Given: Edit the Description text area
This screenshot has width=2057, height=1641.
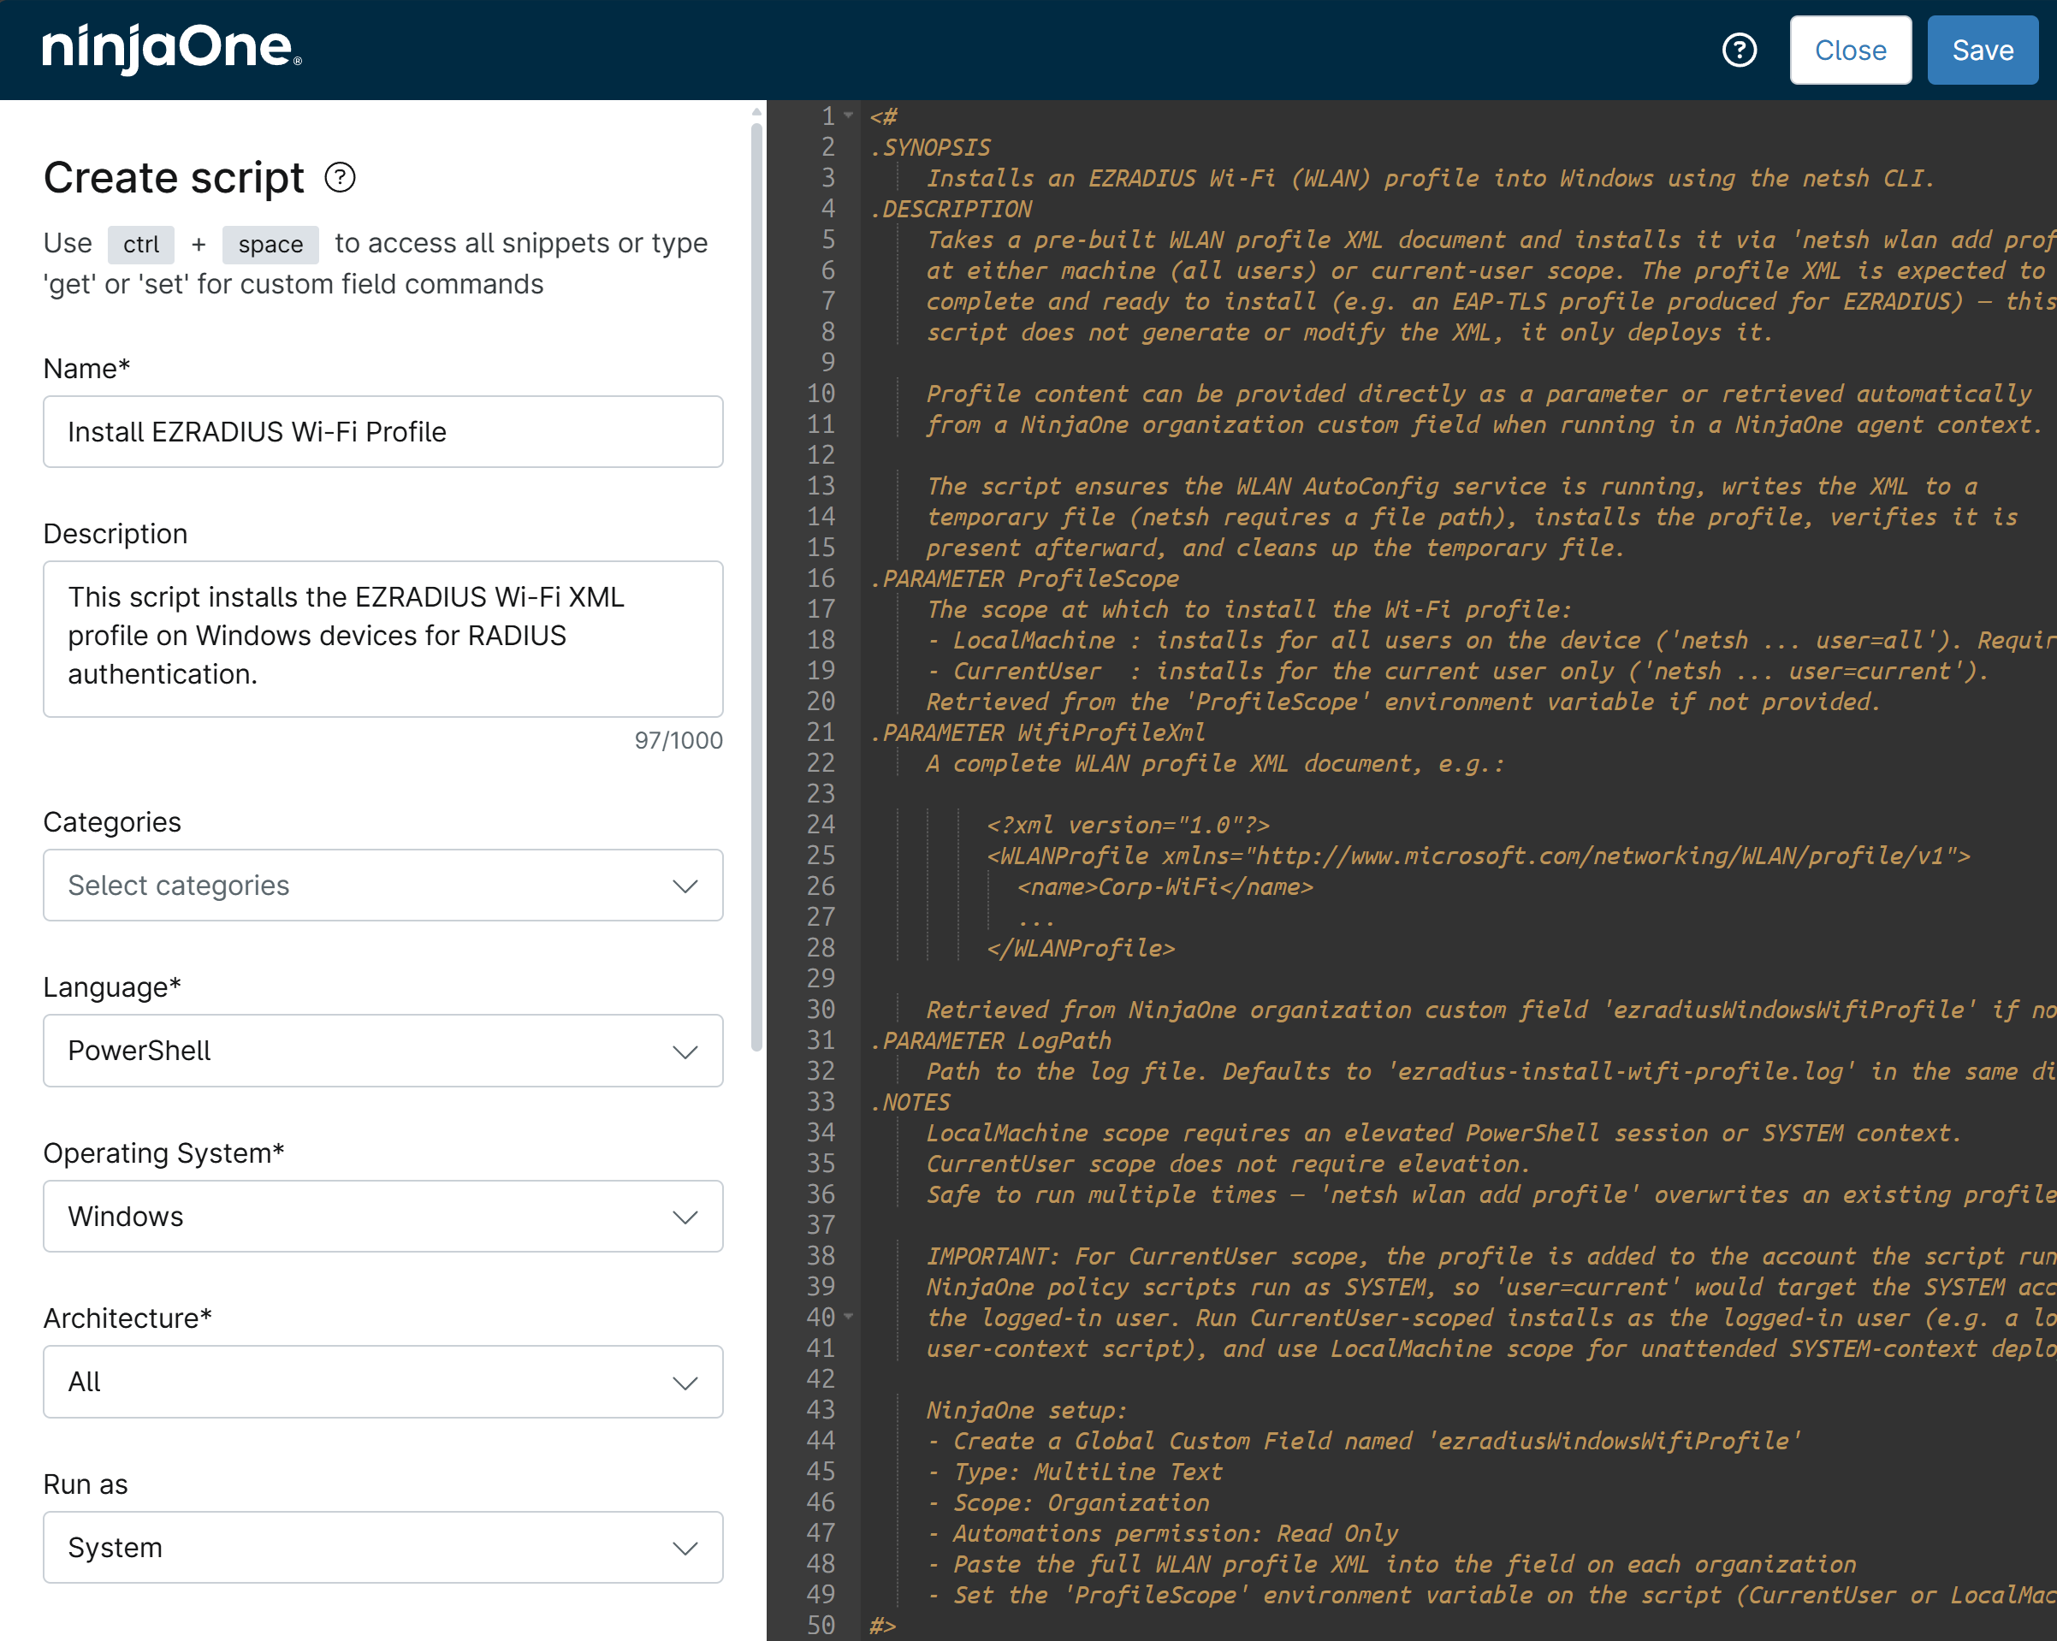Looking at the screenshot, I should pyautogui.click(x=383, y=638).
